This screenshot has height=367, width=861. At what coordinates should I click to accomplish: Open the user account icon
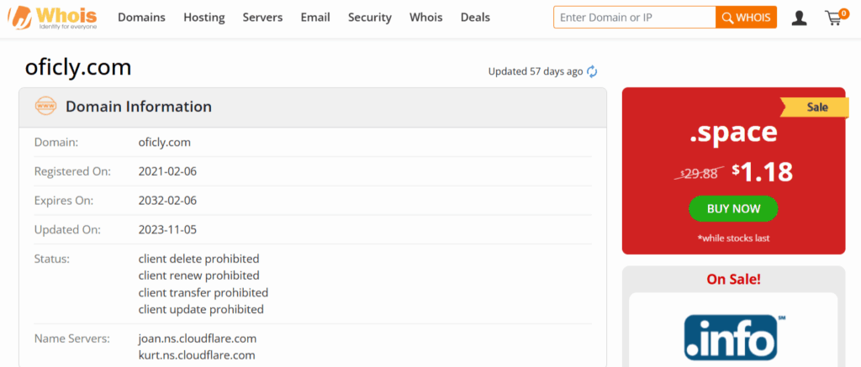tap(799, 18)
